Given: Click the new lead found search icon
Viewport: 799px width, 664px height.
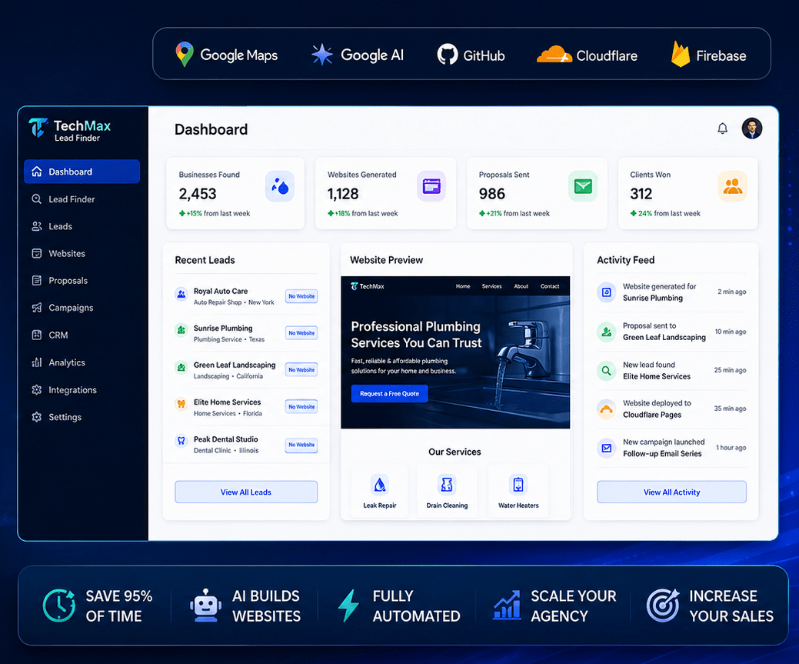Looking at the screenshot, I should click(x=607, y=371).
